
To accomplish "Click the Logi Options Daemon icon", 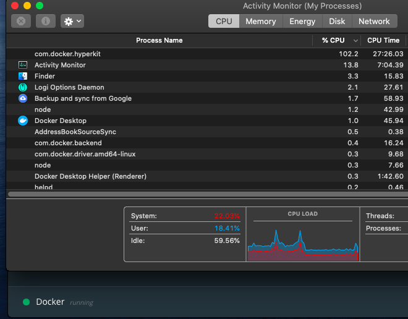I will coord(23,87).
